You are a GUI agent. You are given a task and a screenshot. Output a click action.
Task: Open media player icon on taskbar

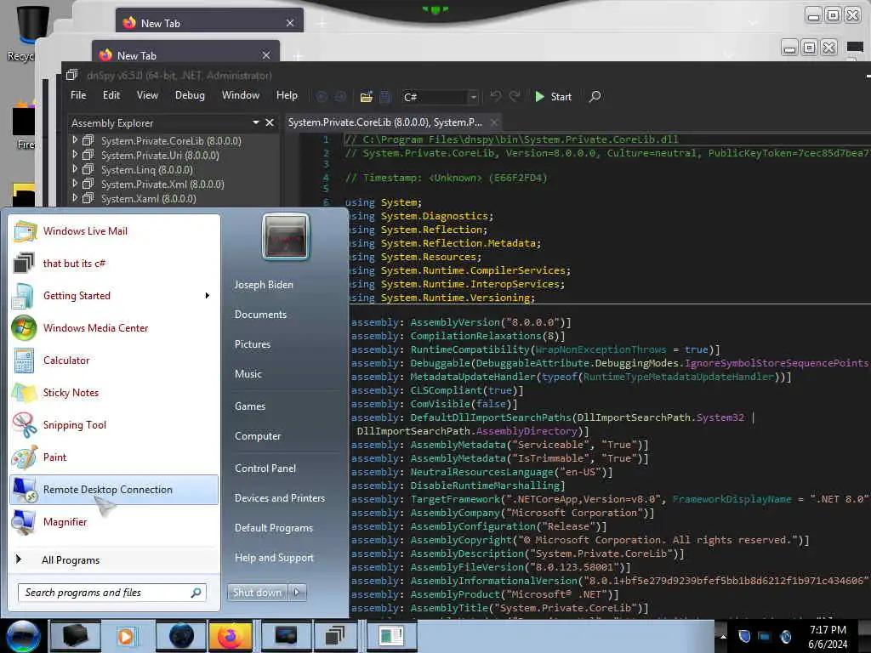coord(126,636)
